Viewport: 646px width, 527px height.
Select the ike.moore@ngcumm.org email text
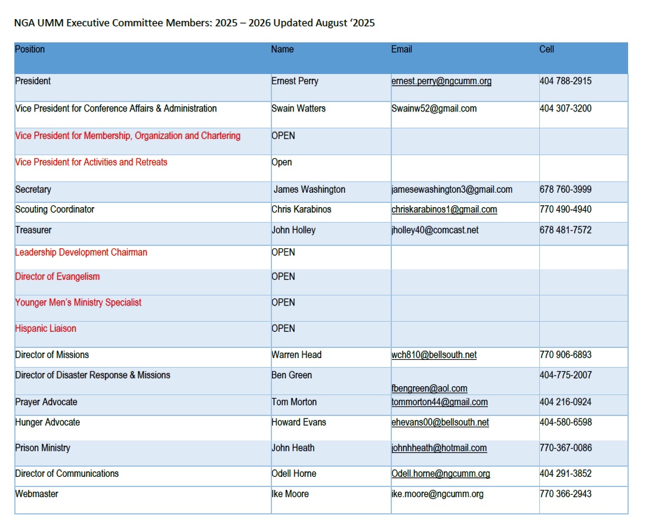pyautogui.click(x=437, y=494)
